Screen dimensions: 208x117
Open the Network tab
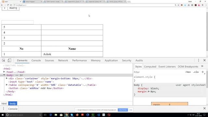[63, 60]
